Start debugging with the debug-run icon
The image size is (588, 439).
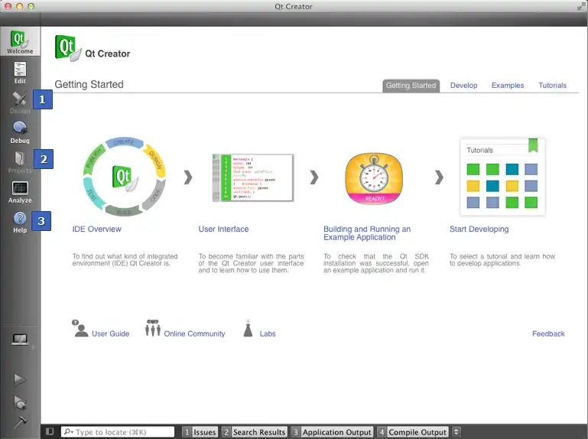tap(20, 402)
